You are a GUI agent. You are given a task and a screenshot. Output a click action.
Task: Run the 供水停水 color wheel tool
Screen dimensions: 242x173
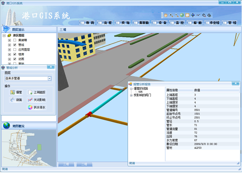click(37, 107)
